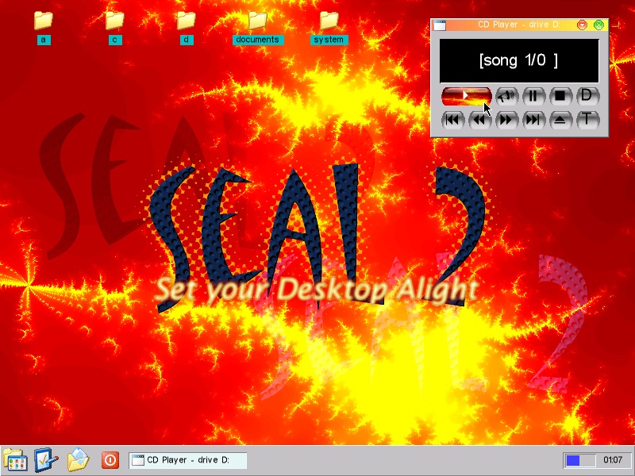Fast forward the current song
This screenshot has width=635, height=476.
[506, 121]
